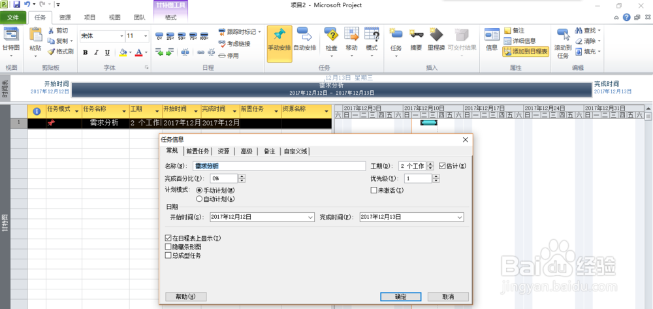Set task to 50% complete
Viewport: 653px width, 309px height.
[x=182, y=36]
